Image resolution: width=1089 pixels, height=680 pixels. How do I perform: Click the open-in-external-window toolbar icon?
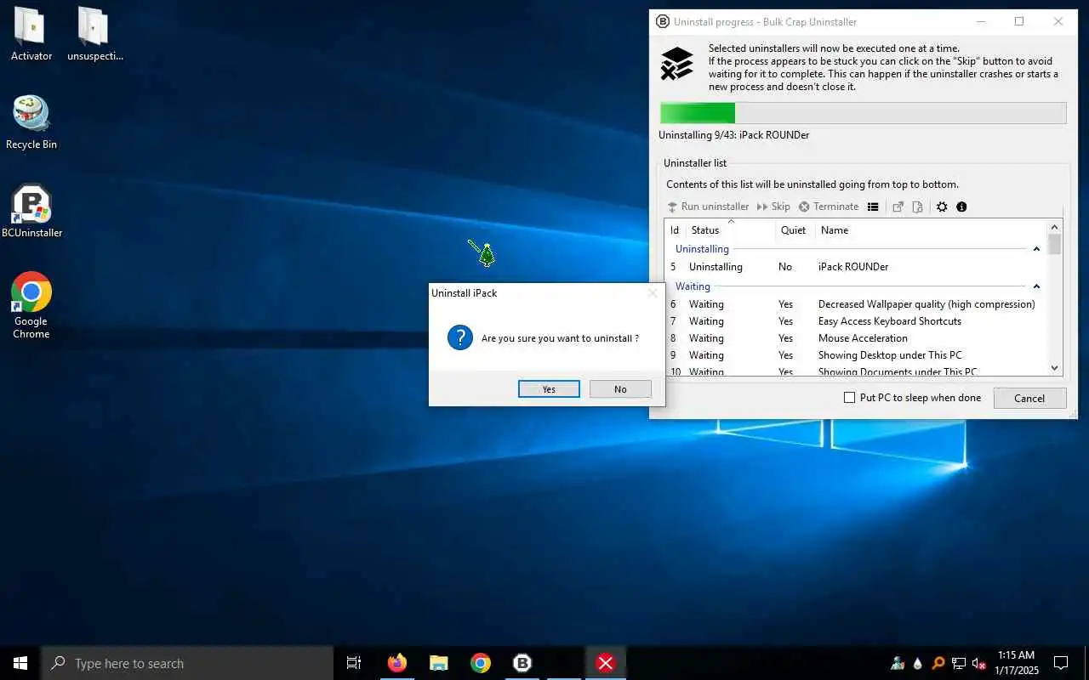[898, 207]
